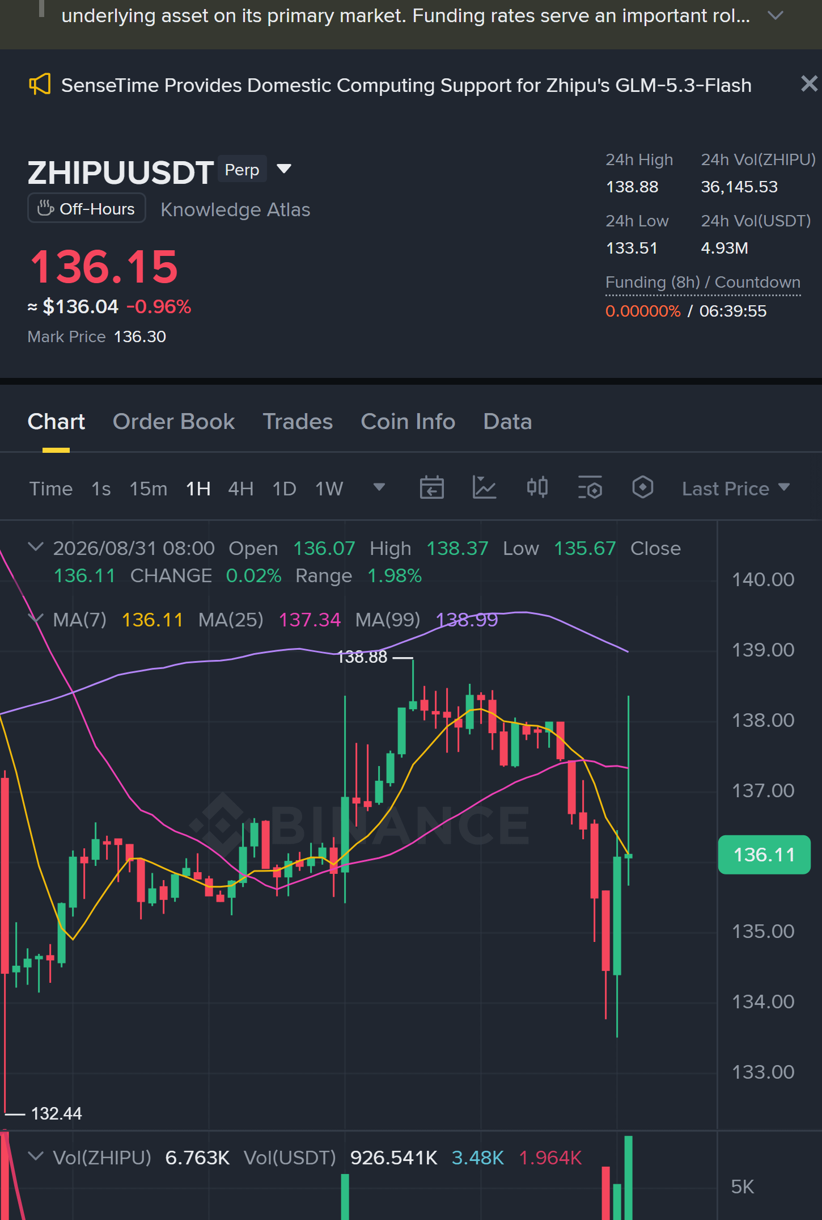Screen dimensions: 822x1220
Task: Open the Data tab
Action: click(x=507, y=422)
